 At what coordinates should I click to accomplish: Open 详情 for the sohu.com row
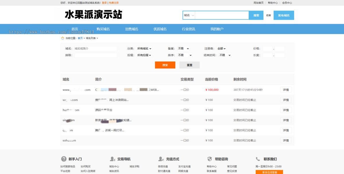pos(286,140)
